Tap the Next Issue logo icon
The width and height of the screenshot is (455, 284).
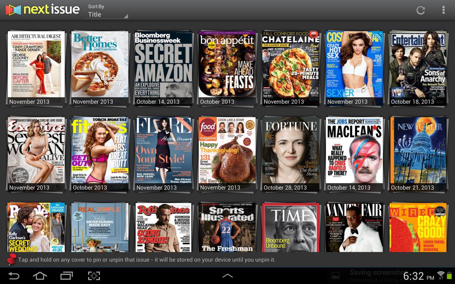click(14, 10)
